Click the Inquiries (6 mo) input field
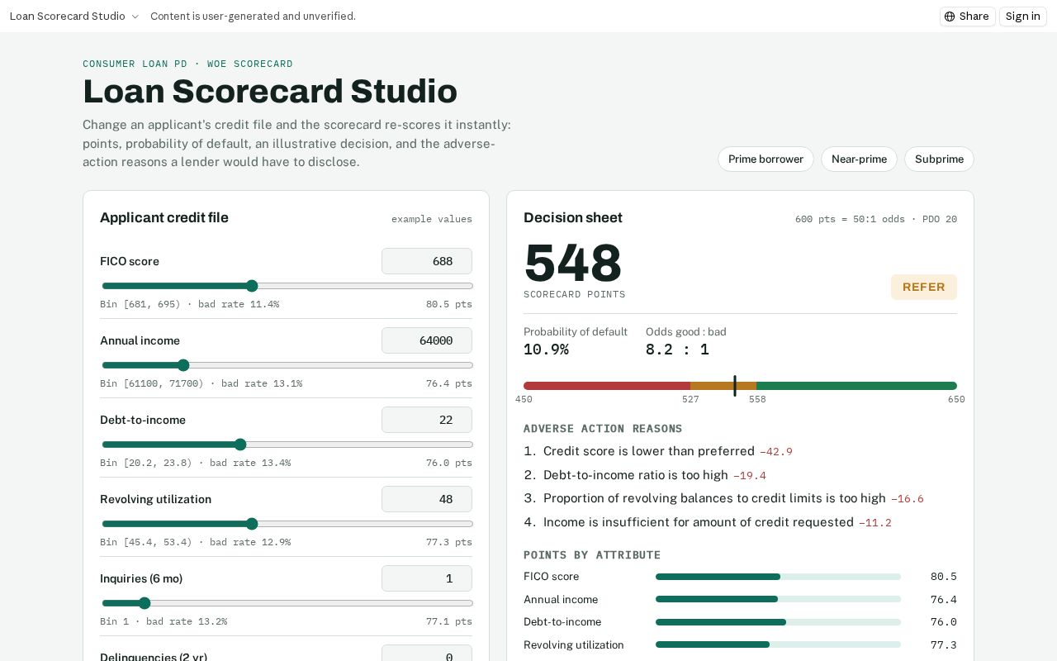 427,578
